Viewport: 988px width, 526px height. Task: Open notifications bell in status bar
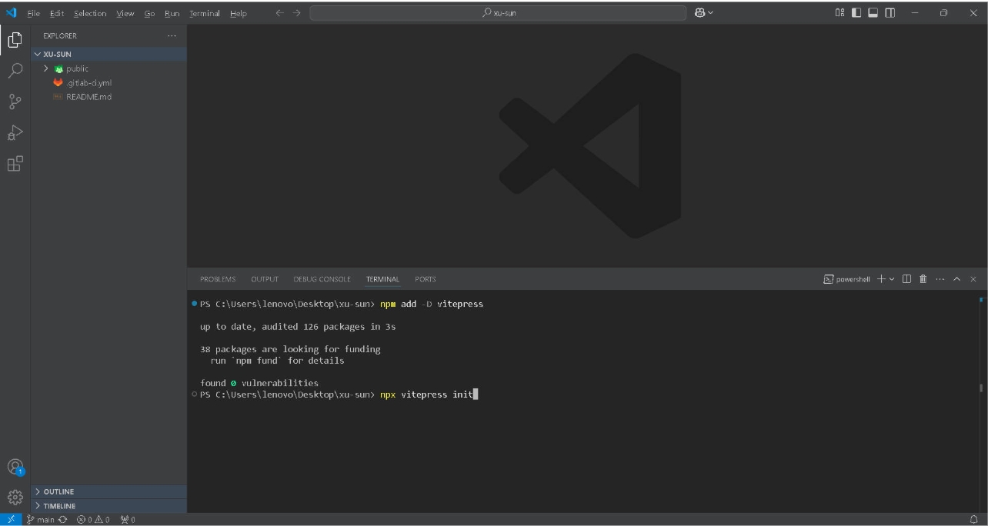click(974, 520)
